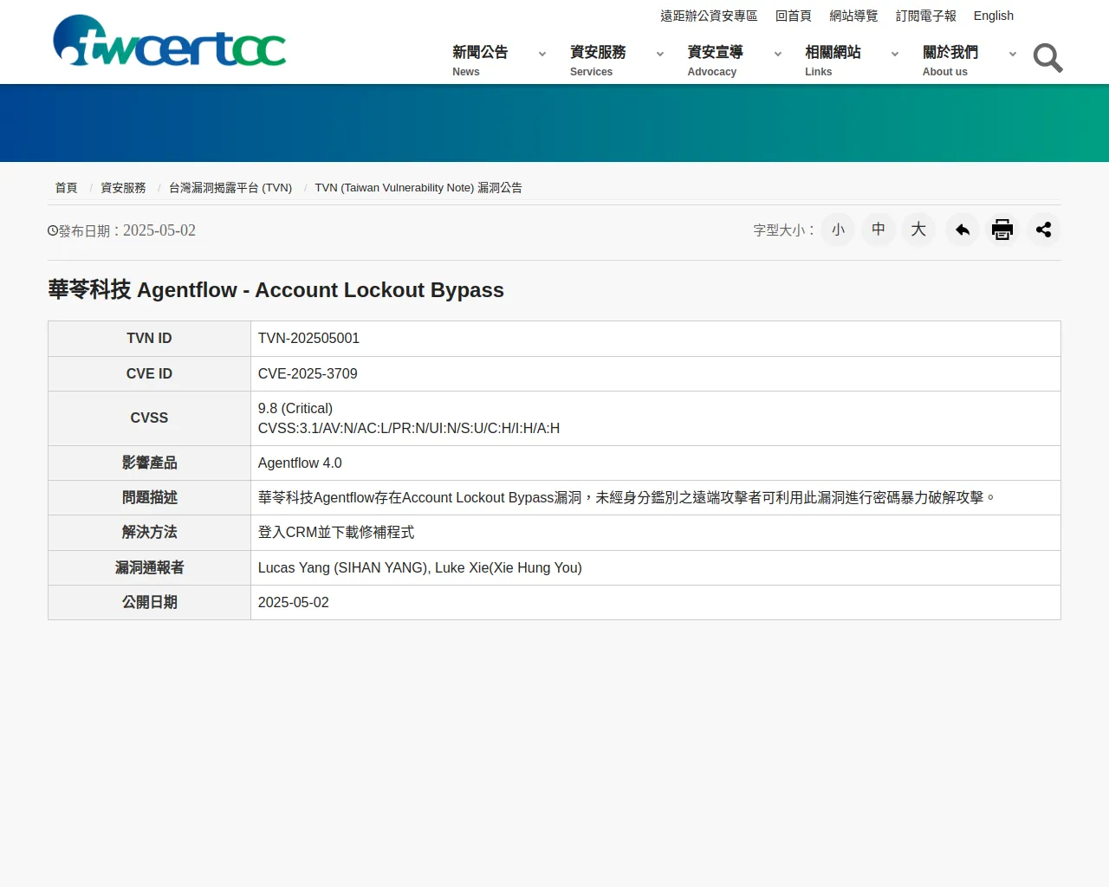Set font size to large (大)

coord(918,230)
